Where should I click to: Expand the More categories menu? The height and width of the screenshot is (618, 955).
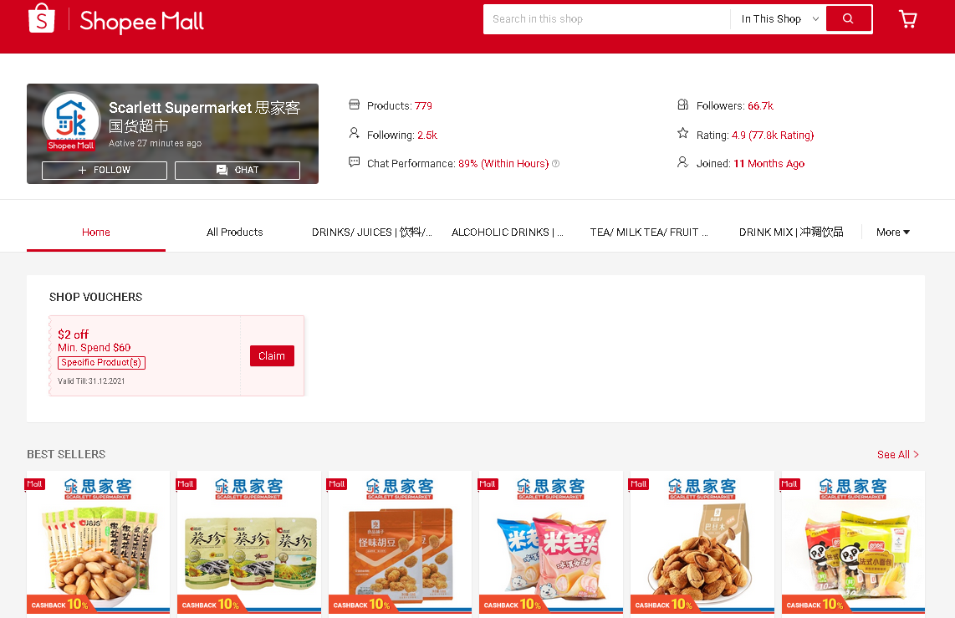point(892,232)
